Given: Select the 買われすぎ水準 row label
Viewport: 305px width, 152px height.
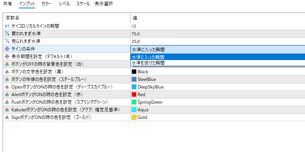Looking at the screenshot, I should point(26,34).
